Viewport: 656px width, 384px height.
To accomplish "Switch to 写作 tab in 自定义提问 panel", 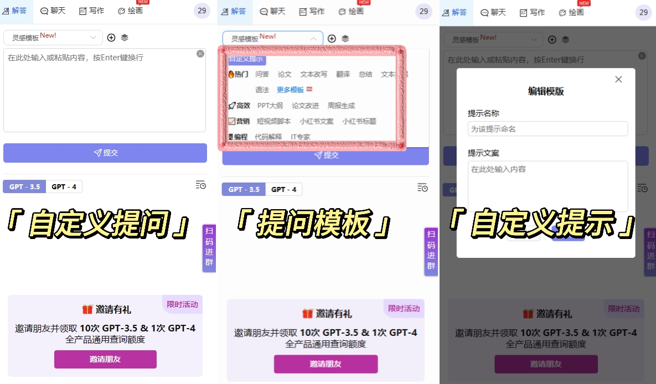I will pyautogui.click(x=92, y=11).
